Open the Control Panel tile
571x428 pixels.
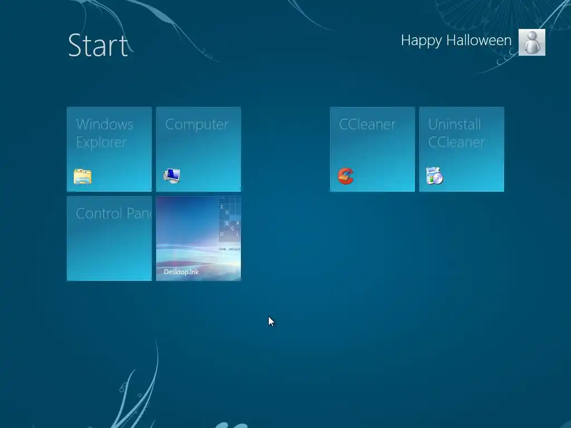109,239
